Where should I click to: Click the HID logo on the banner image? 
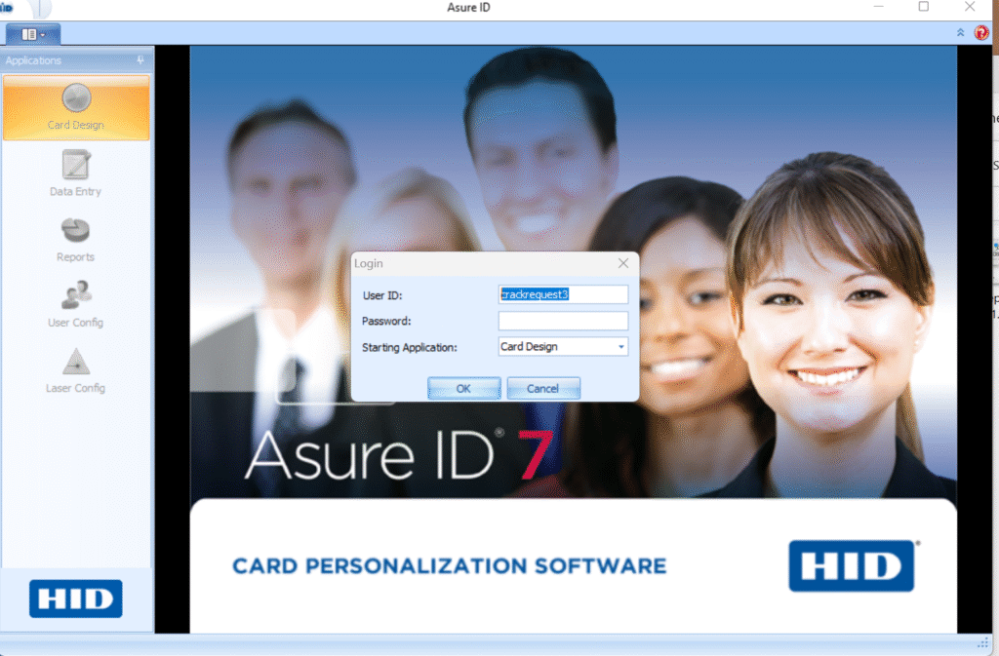(850, 565)
